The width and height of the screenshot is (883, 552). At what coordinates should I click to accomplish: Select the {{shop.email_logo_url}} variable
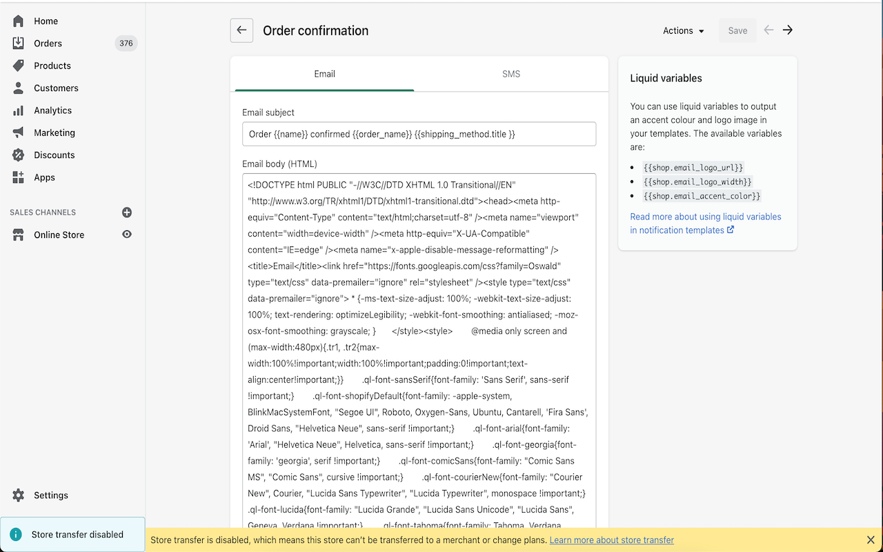(693, 168)
